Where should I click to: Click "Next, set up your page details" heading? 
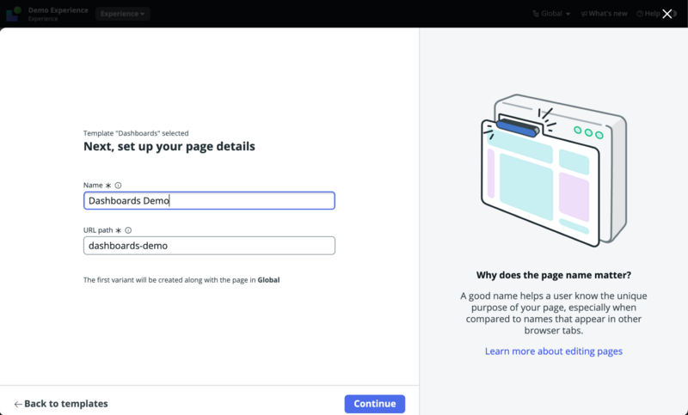(x=169, y=146)
